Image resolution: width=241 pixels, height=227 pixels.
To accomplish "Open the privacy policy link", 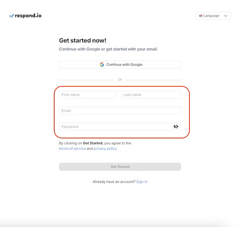I will (105, 149).
